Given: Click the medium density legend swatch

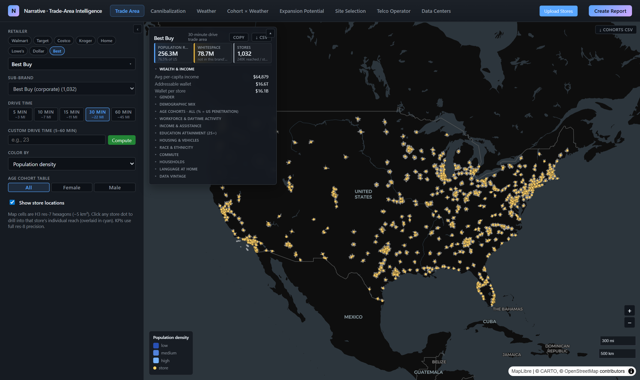Looking at the screenshot, I should click(156, 353).
